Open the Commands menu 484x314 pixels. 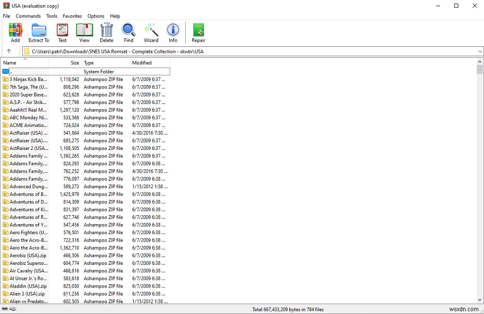pos(28,16)
